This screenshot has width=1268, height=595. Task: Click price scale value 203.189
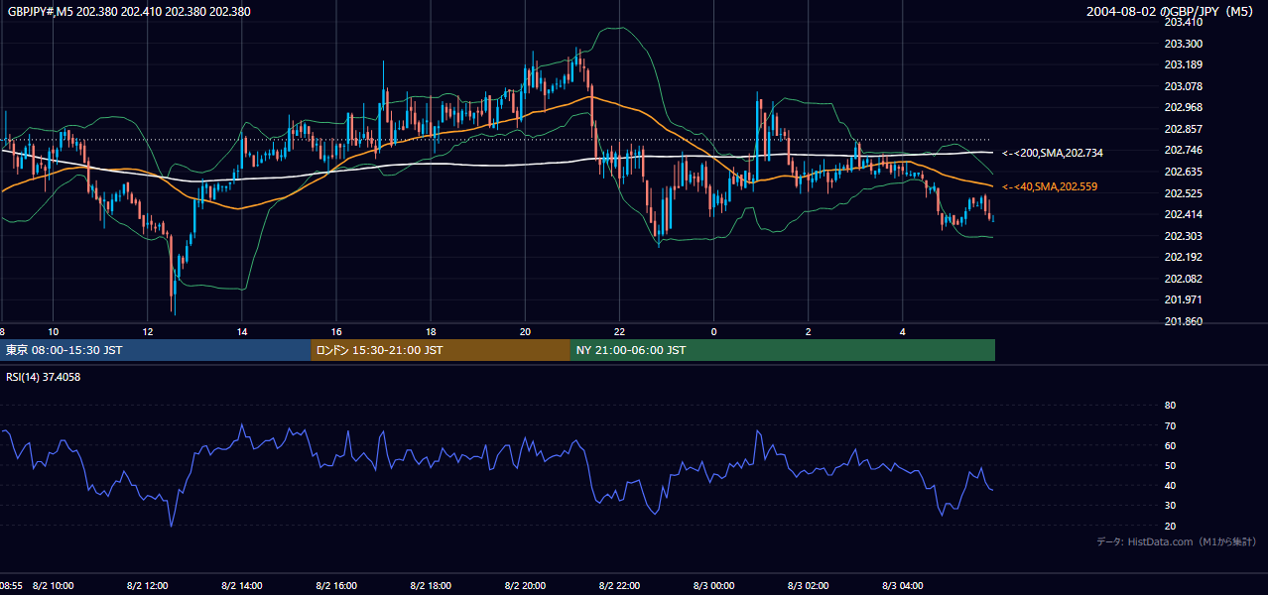click(x=1183, y=65)
